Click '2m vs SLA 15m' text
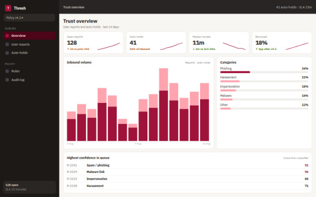 [x=204, y=49]
